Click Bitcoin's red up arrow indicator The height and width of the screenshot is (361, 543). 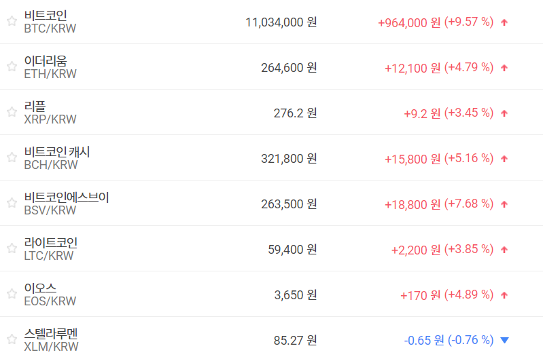point(504,22)
